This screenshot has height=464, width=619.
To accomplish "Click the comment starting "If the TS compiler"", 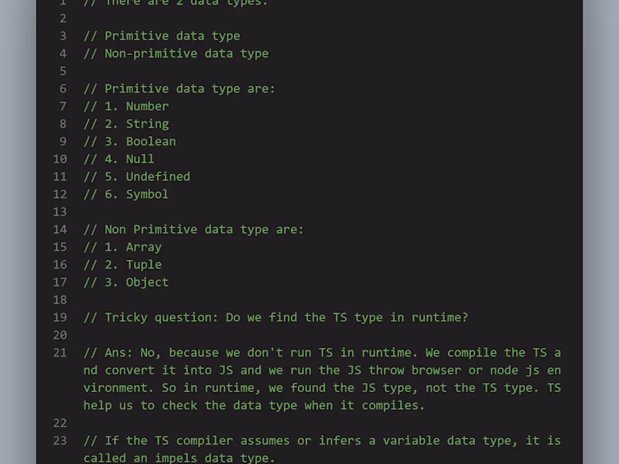I will 322,441.
